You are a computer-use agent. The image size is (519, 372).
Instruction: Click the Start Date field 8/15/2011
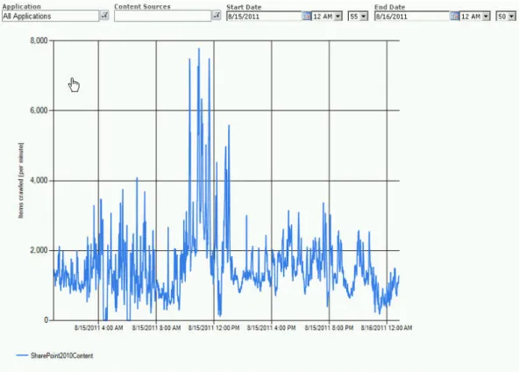[264, 17]
